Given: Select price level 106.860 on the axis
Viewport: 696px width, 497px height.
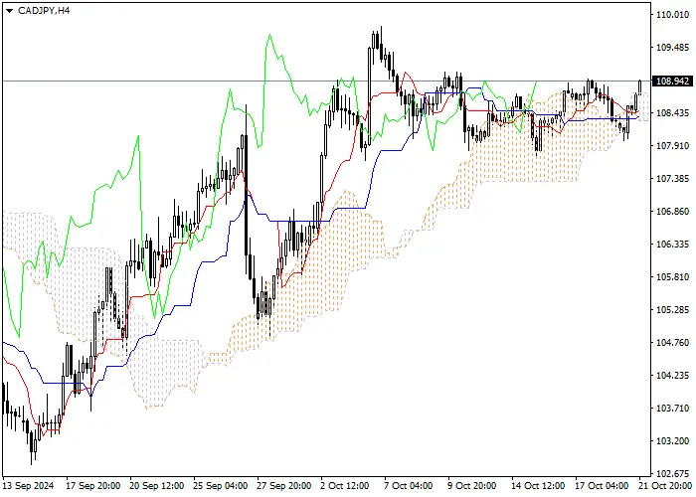Looking at the screenshot, I should tap(672, 212).
